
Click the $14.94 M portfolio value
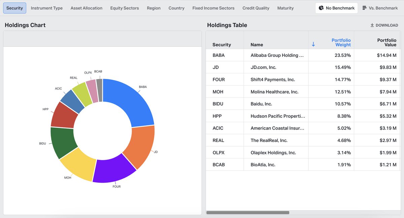(386, 55)
